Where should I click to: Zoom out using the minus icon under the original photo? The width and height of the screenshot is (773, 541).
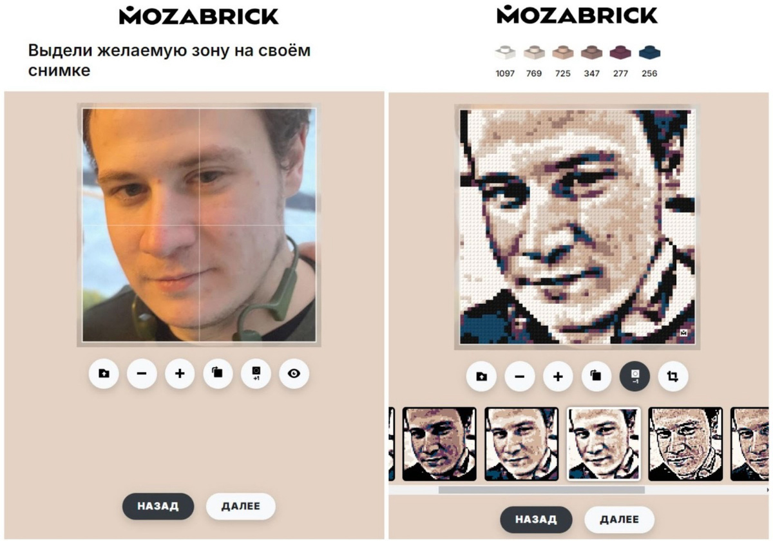point(142,374)
